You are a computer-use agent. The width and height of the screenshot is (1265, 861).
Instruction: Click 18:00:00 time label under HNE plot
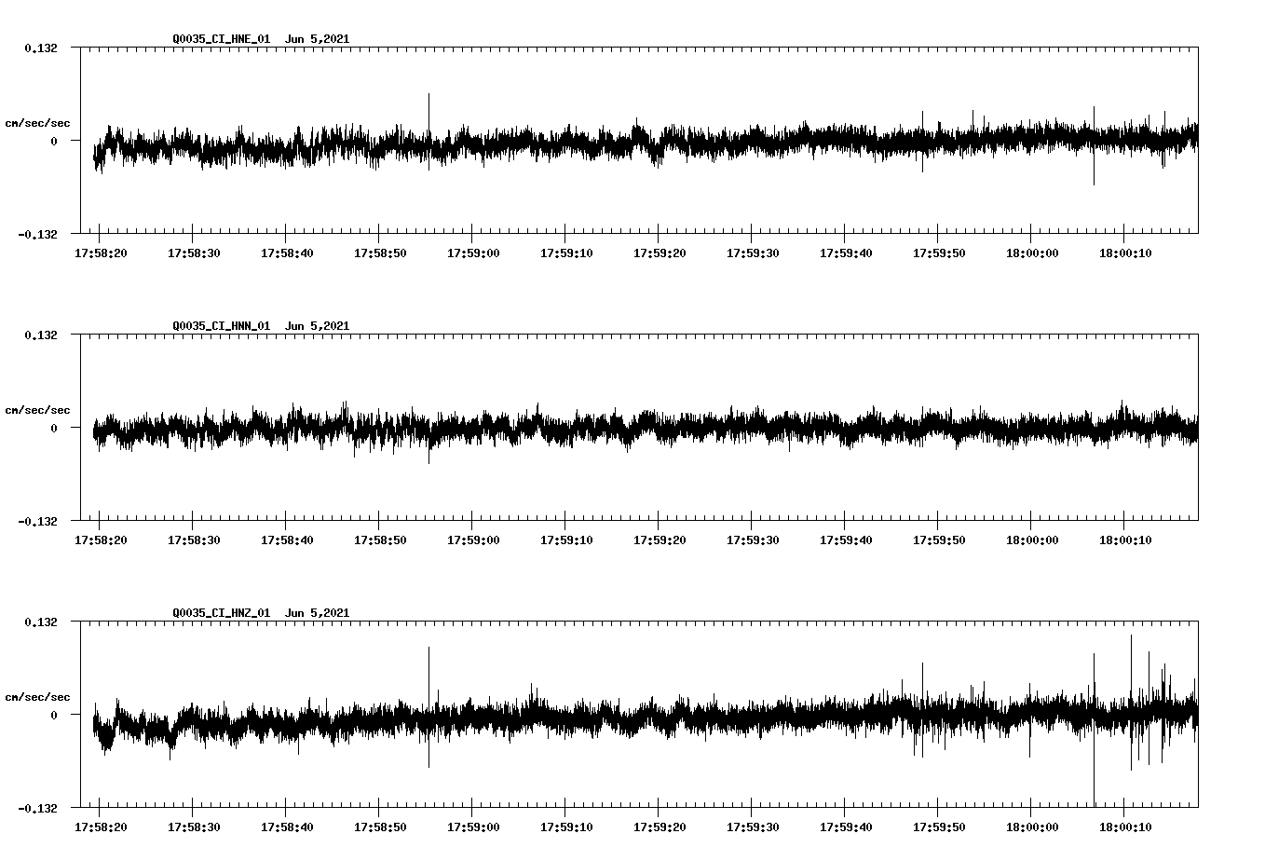(x=1032, y=253)
